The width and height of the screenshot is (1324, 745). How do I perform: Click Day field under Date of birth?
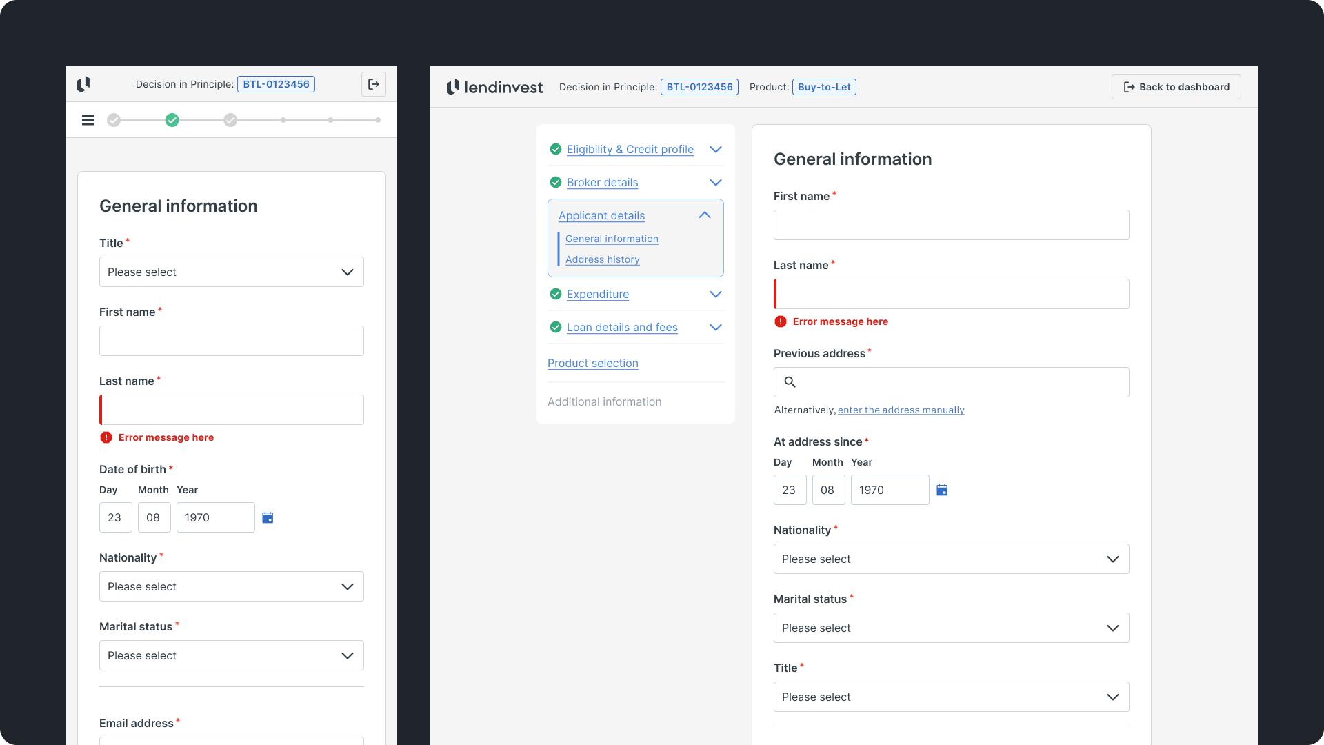pyautogui.click(x=116, y=517)
